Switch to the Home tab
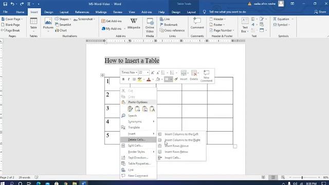The height and width of the screenshot is (185, 329). pos(20,12)
